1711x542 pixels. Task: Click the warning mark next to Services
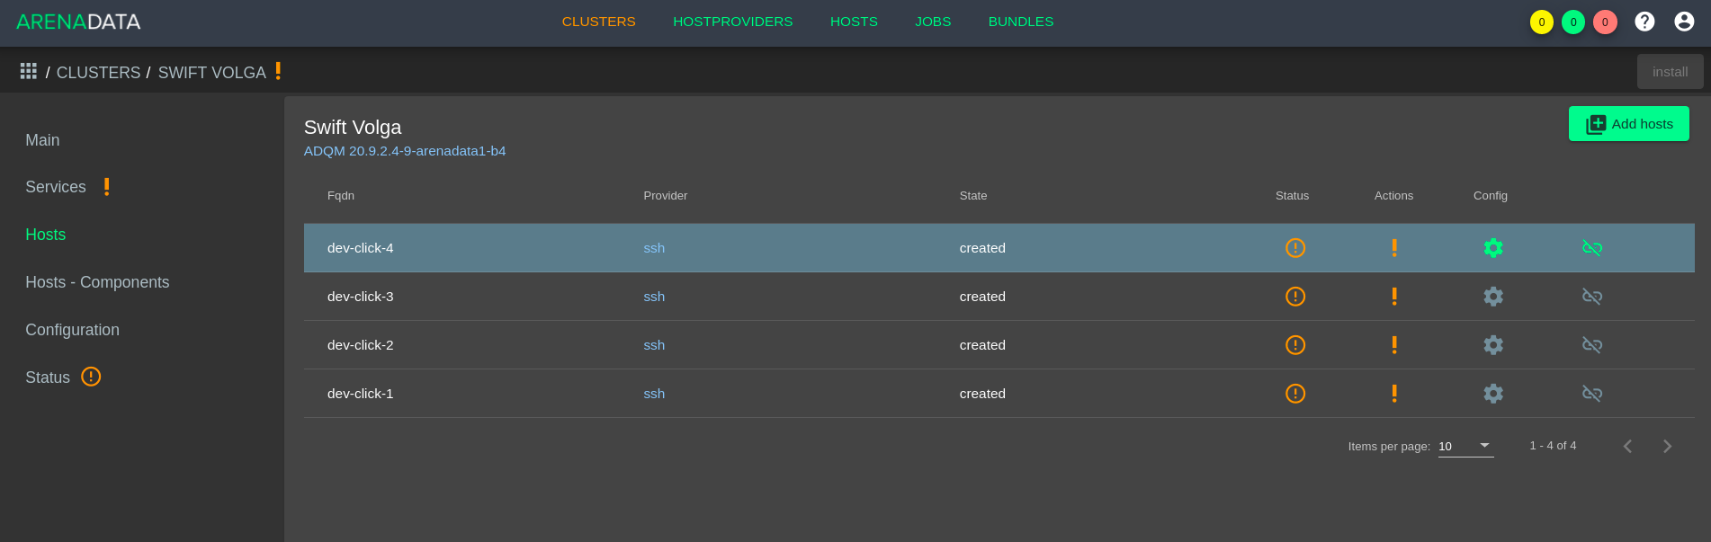pyautogui.click(x=106, y=186)
